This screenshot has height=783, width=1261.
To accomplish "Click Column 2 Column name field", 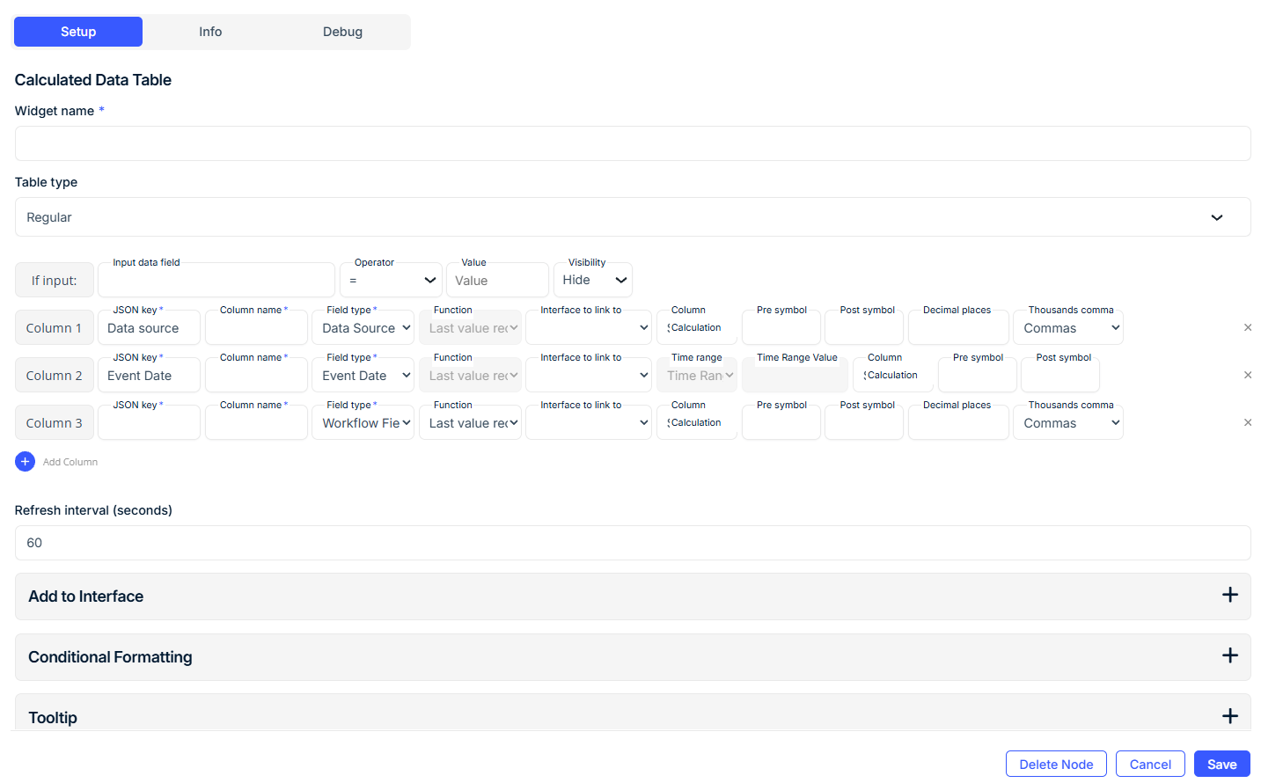I will pyautogui.click(x=256, y=375).
